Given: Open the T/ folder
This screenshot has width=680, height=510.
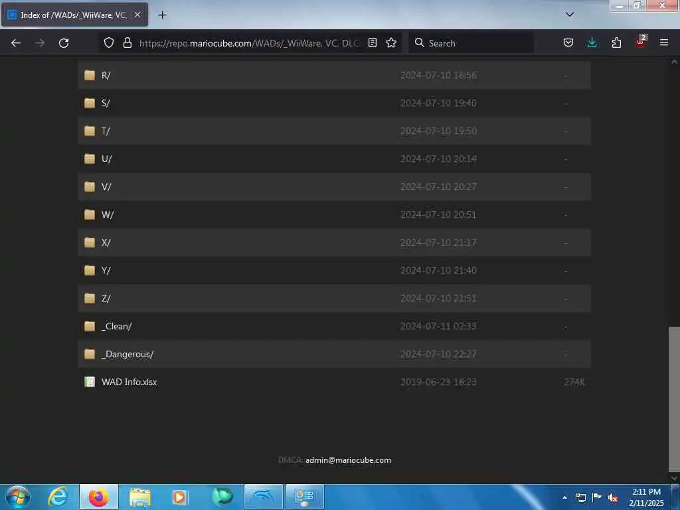Looking at the screenshot, I should pyautogui.click(x=106, y=131).
